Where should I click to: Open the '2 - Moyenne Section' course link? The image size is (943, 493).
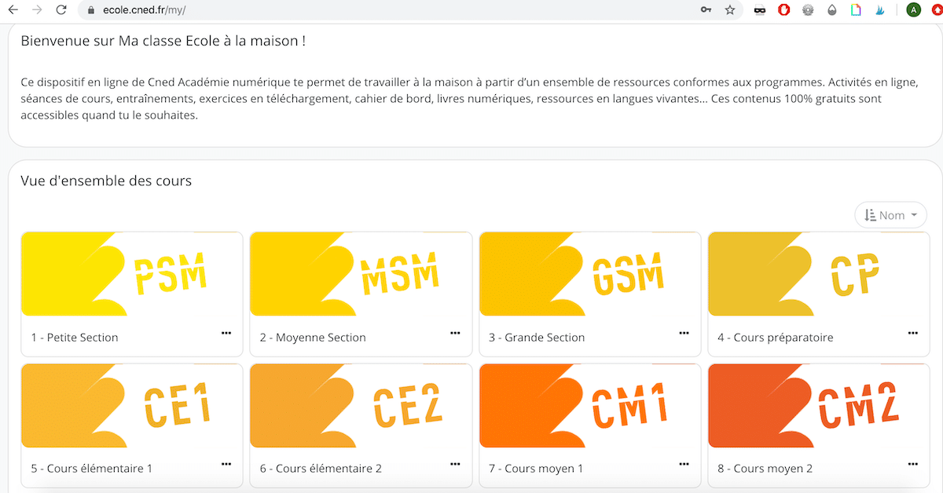coord(313,338)
